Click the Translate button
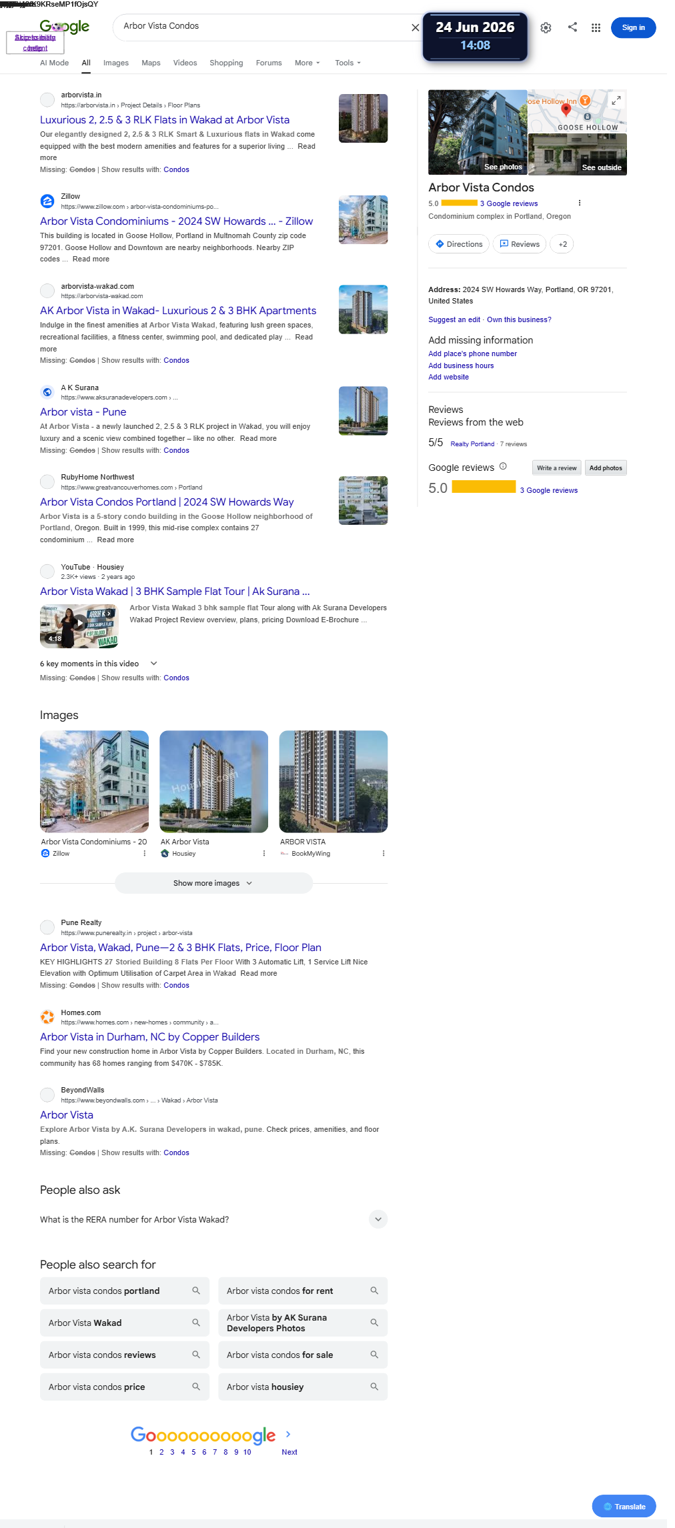The width and height of the screenshot is (675, 1528). 624,1506
